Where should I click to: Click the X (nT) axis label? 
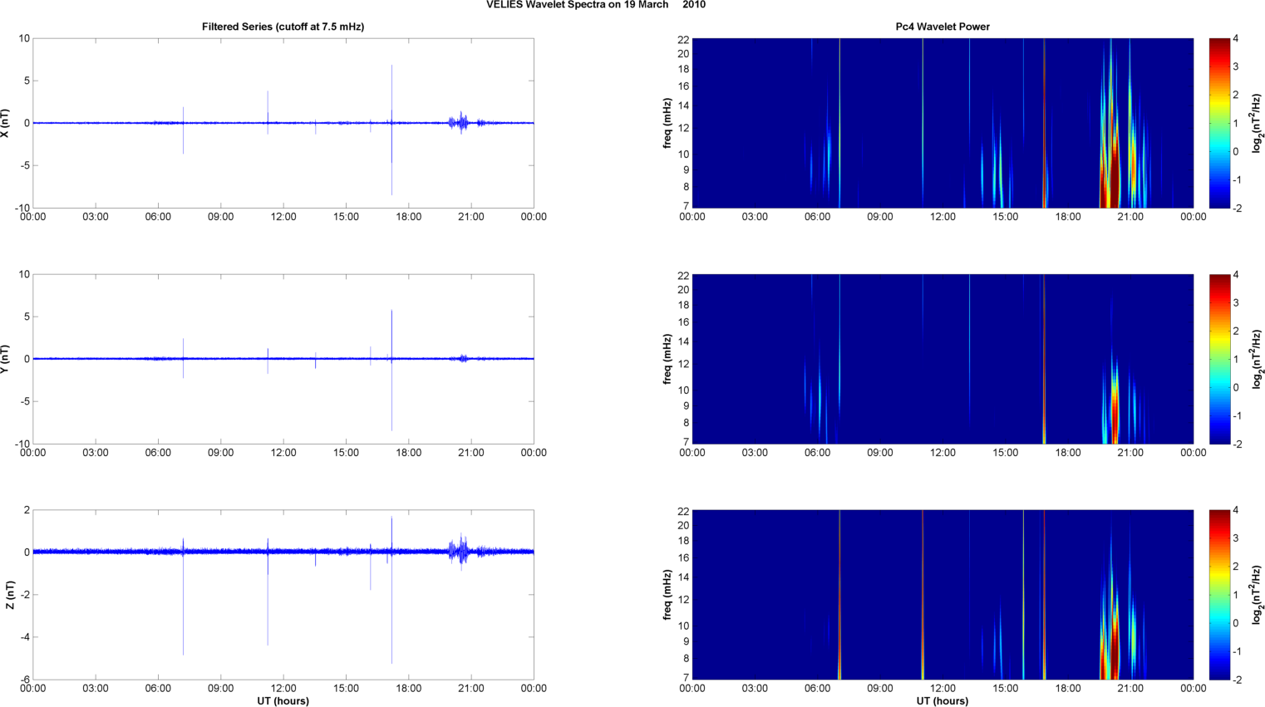(5, 123)
